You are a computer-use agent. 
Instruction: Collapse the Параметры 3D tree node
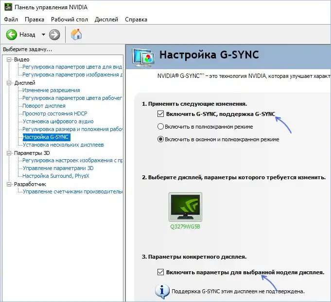click(9, 153)
